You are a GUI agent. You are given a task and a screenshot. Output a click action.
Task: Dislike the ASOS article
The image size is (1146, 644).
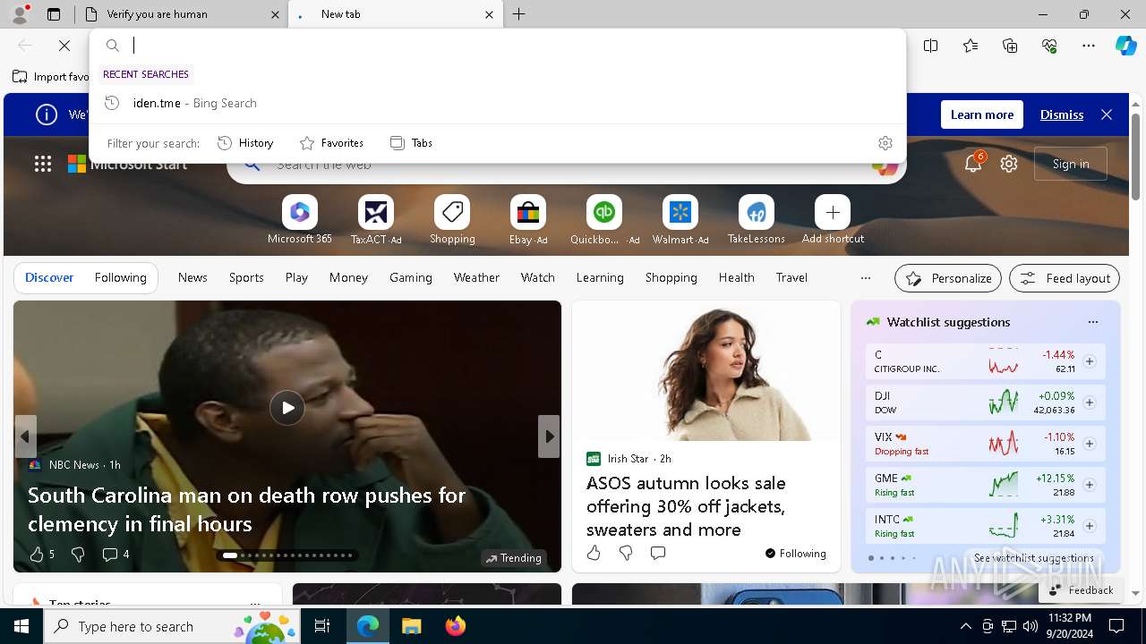pyautogui.click(x=626, y=553)
